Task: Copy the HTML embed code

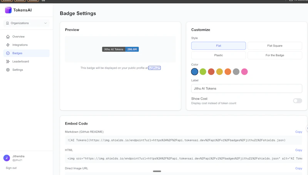Action: (x=299, y=150)
